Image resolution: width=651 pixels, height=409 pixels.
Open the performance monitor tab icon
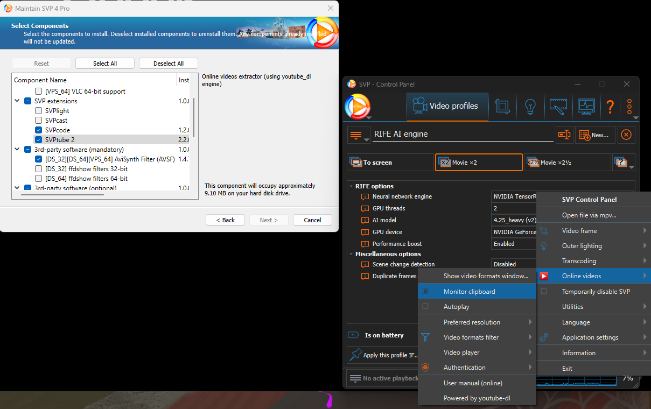(x=586, y=106)
